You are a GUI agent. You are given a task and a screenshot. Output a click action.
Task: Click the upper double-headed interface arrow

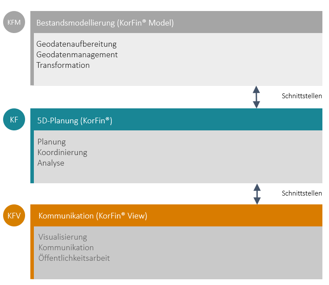[x=256, y=97]
